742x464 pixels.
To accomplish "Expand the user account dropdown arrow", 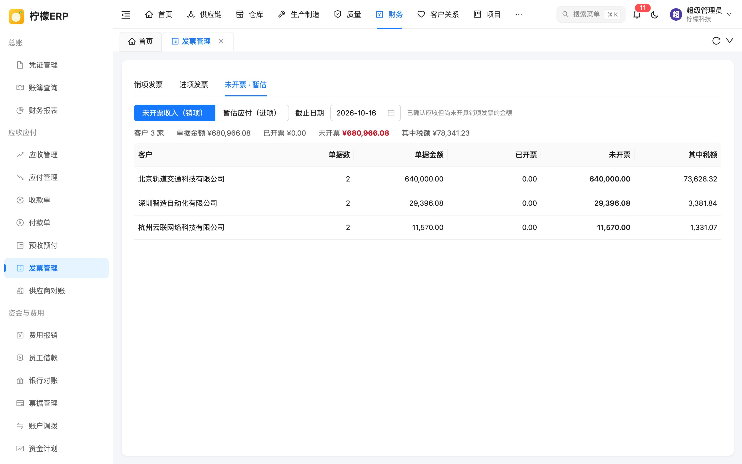I will click(729, 14).
